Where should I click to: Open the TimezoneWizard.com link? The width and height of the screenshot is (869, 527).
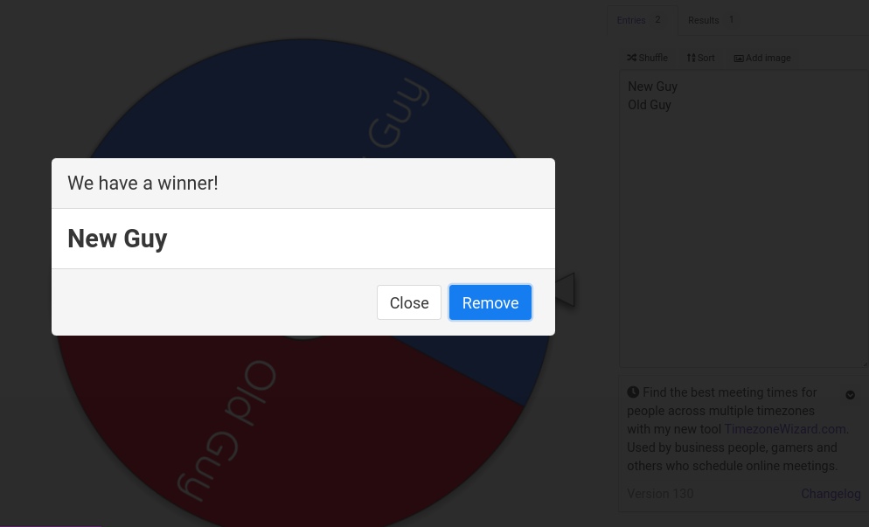(x=787, y=429)
